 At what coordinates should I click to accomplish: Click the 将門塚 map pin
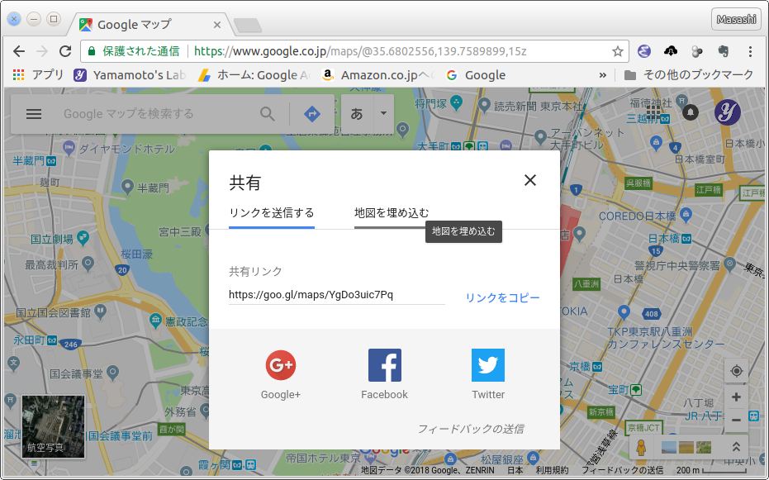tap(457, 102)
